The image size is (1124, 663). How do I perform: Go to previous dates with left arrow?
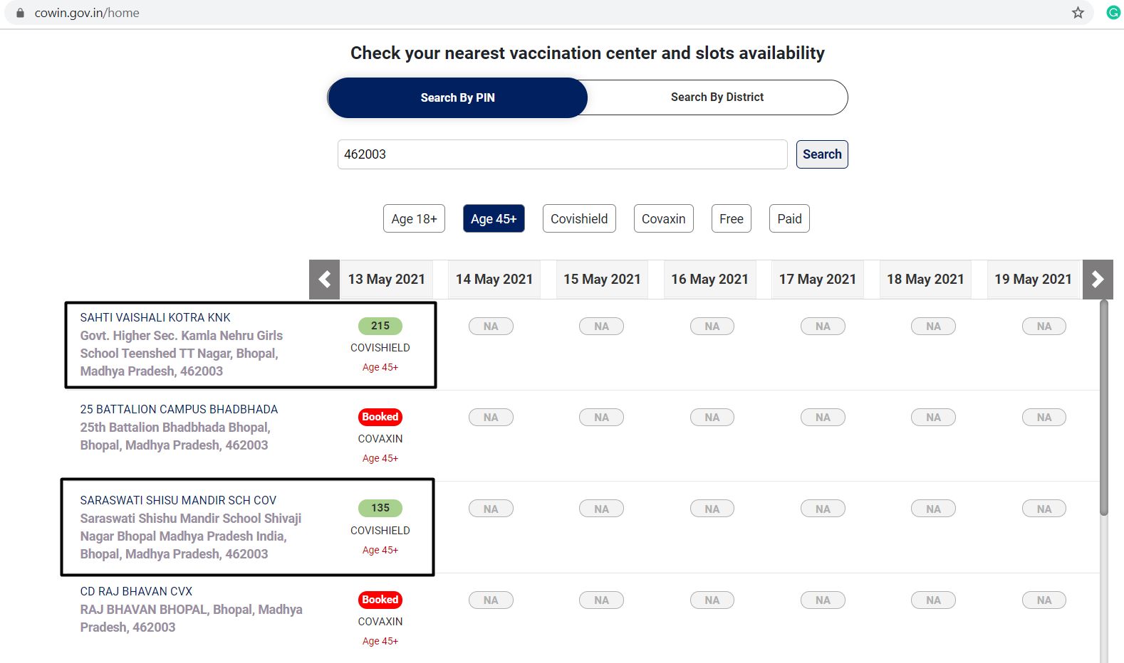click(x=324, y=280)
